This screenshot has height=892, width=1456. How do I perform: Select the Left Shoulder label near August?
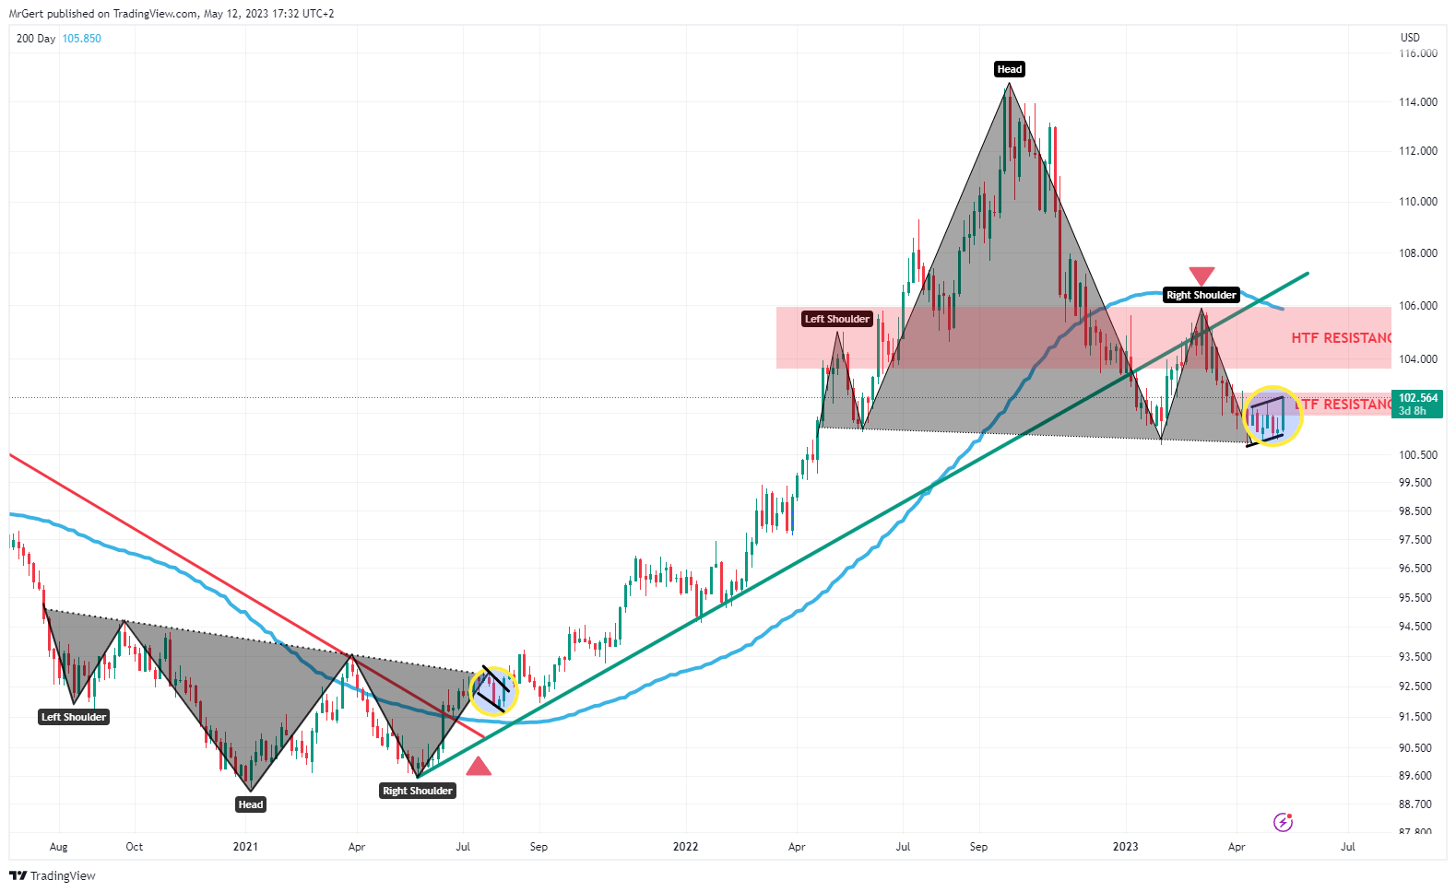click(74, 717)
